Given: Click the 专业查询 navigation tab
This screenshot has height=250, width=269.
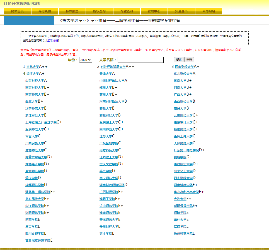Looking at the screenshot, I should (127, 11).
